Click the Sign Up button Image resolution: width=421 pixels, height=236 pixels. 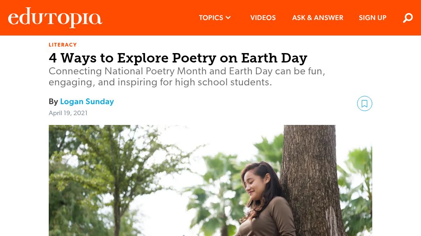pyautogui.click(x=373, y=18)
